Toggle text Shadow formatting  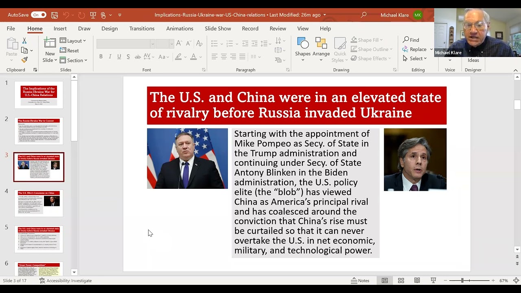point(128,57)
